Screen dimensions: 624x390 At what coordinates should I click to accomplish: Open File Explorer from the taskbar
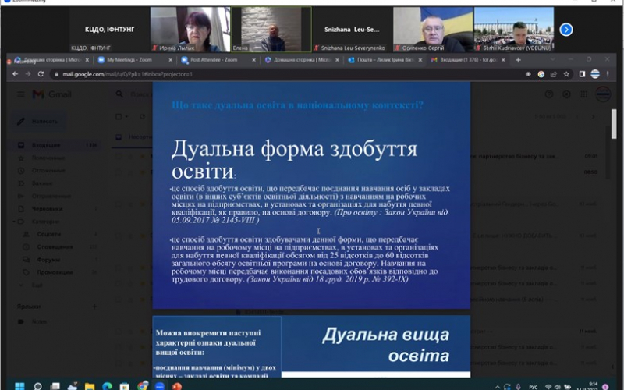pos(90,386)
